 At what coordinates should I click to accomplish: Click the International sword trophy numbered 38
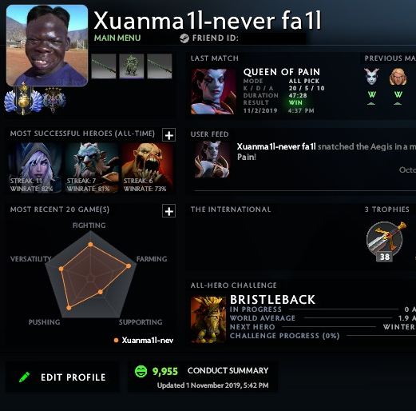[385, 241]
